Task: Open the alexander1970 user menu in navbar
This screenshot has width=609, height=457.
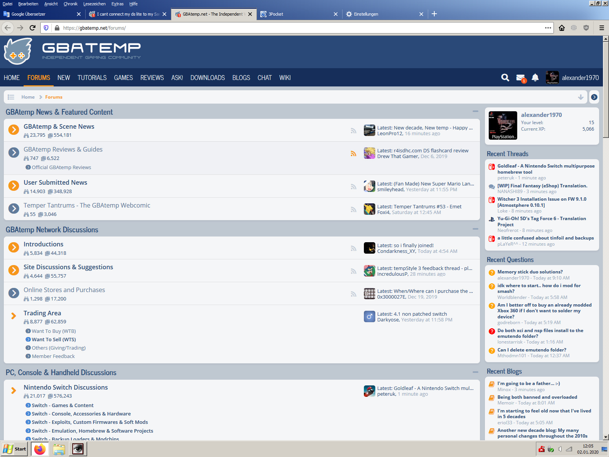Action: (x=572, y=78)
